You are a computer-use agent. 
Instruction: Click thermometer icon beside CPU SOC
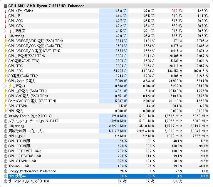tap(6, 21)
